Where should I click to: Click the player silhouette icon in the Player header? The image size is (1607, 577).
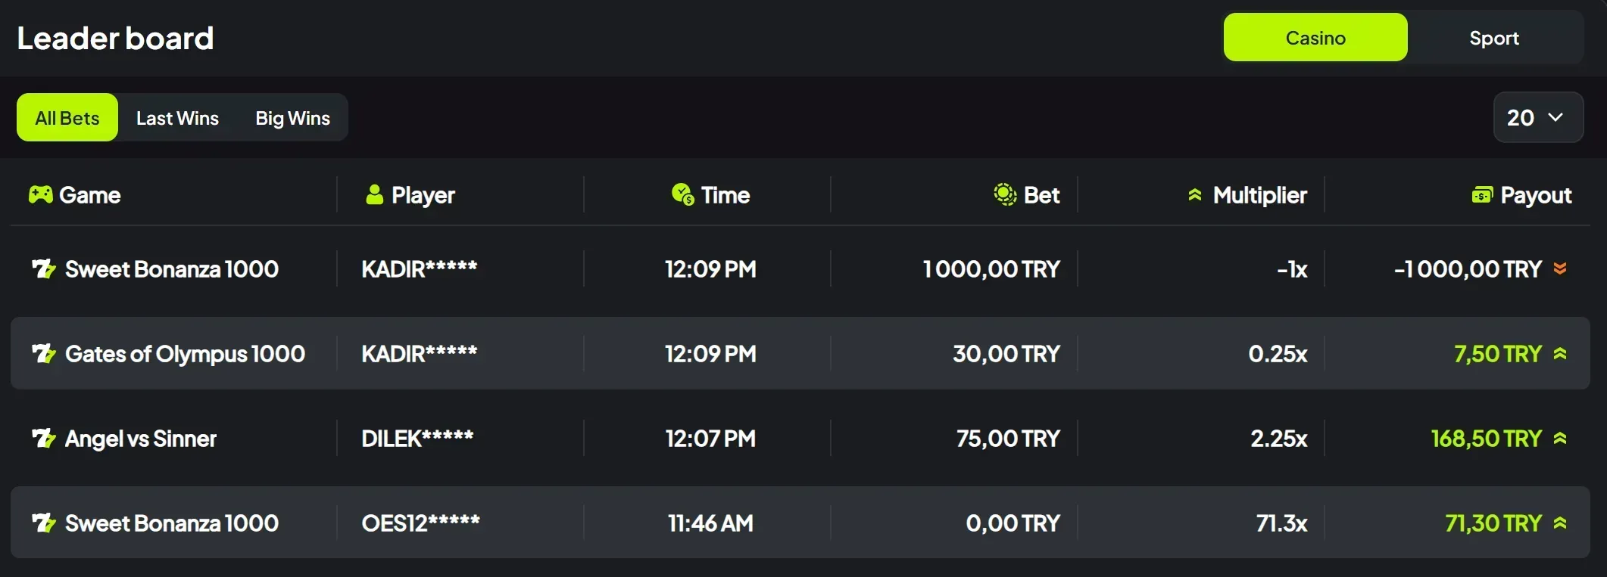(x=373, y=195)
